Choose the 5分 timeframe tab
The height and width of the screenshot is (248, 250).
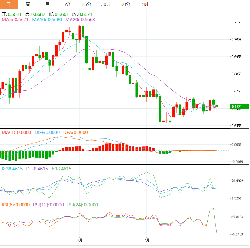(x=66, y=4)
